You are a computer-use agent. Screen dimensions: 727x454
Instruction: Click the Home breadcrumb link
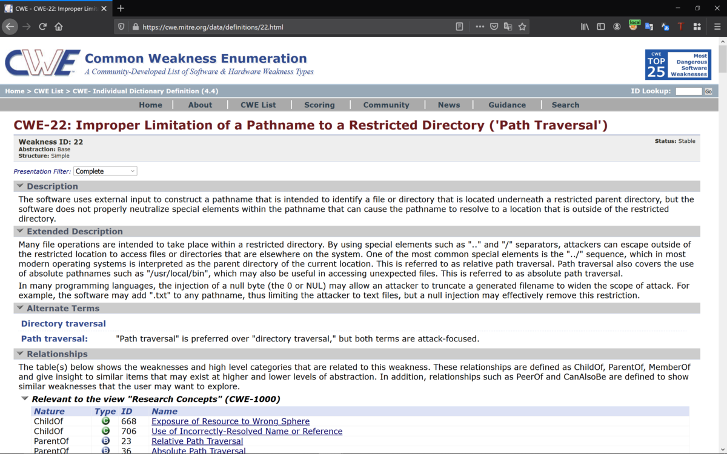(x=15, y=91)
